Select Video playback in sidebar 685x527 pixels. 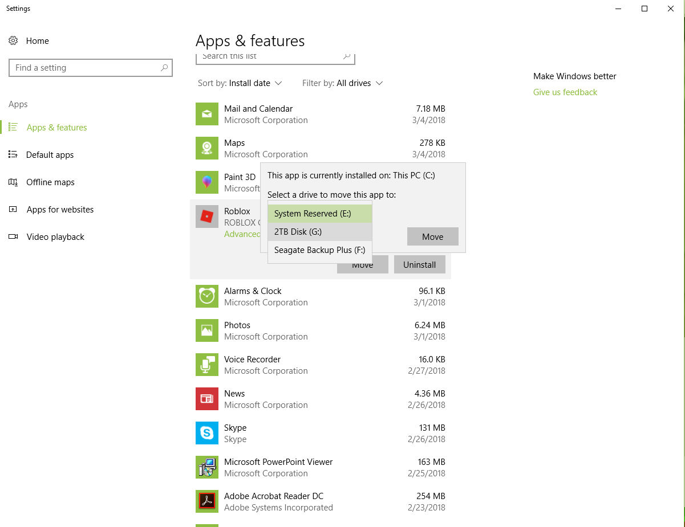(55, 237)
